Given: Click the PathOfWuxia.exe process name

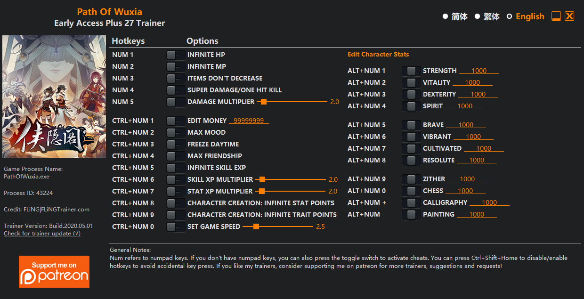Looking at the screenshot, I should click(x=26, y=177).
